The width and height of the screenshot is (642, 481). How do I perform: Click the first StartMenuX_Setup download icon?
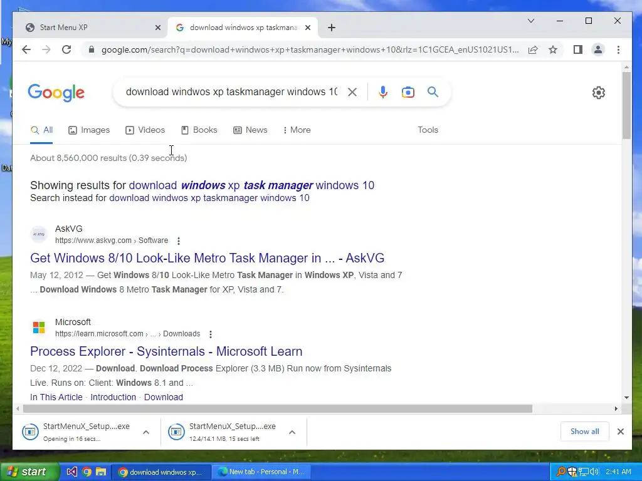pos(30,432)
